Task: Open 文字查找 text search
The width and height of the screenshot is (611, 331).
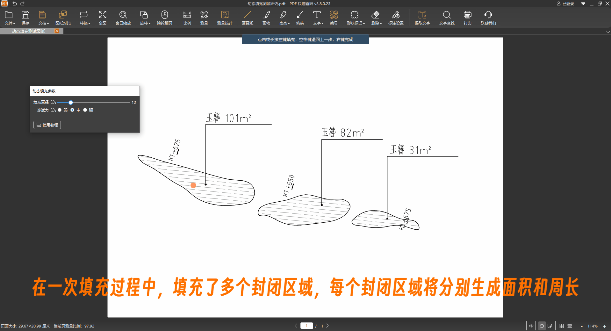Action: [x=446, y=18]
